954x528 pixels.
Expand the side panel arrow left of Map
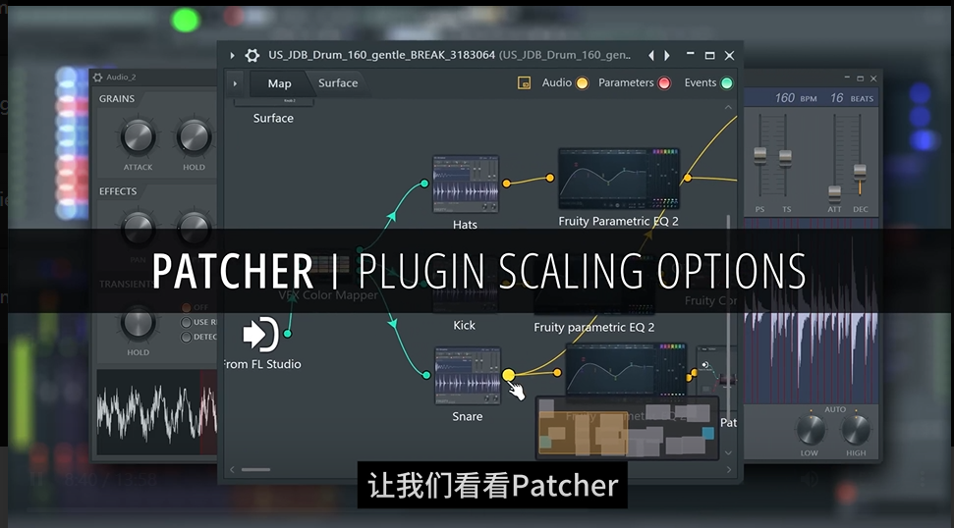coord(236,83)
